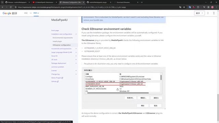Open the tab search dropdown arrow
Screen dimensions: 219x123
(2, 2)
